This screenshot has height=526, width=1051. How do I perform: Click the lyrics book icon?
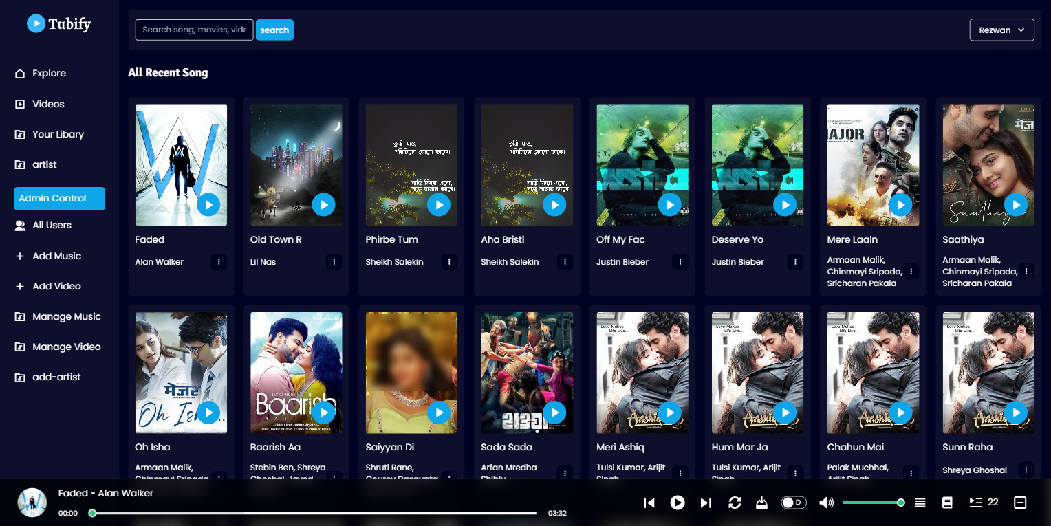947,503
